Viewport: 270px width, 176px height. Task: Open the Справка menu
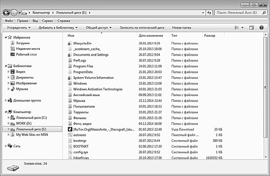pyautogui.click(x=64, y=21)
